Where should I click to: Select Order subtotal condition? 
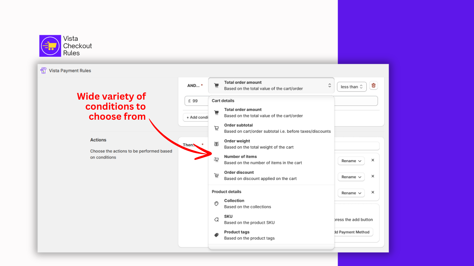coord(271,128)
